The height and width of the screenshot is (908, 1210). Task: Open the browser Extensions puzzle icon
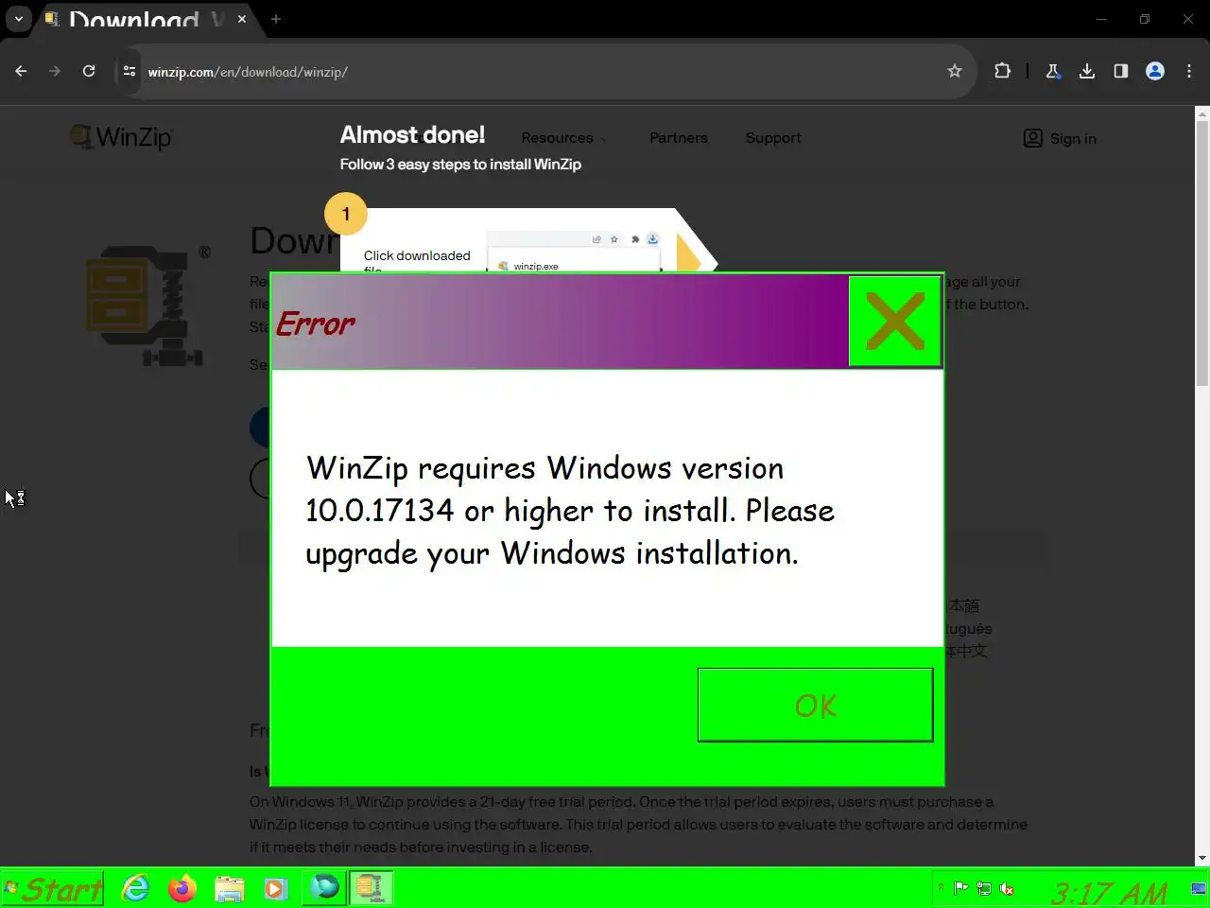[1002, 71]
